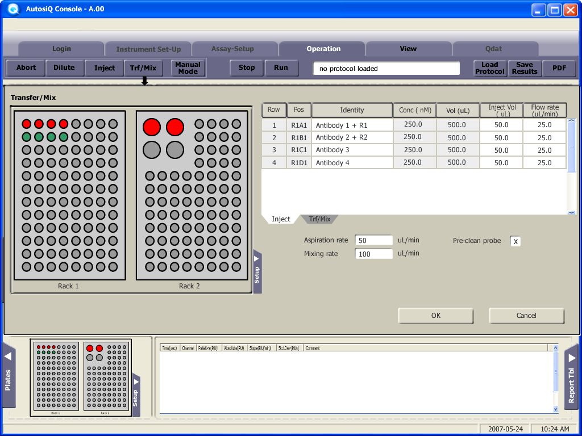Click the 'Antibody 2 + R2' identity cell

pos(352,137)
